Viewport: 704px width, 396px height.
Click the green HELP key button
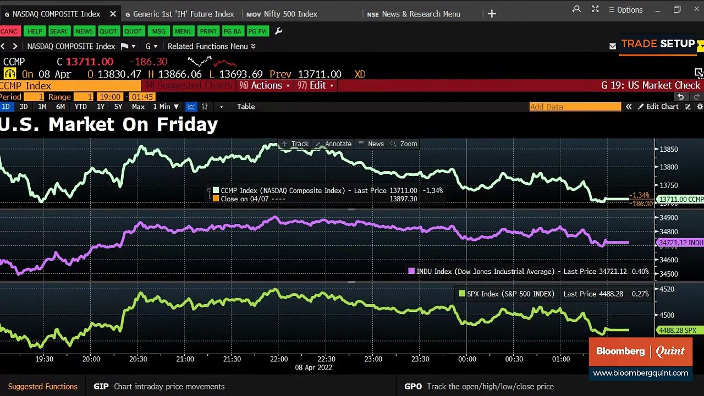(35, 31)
